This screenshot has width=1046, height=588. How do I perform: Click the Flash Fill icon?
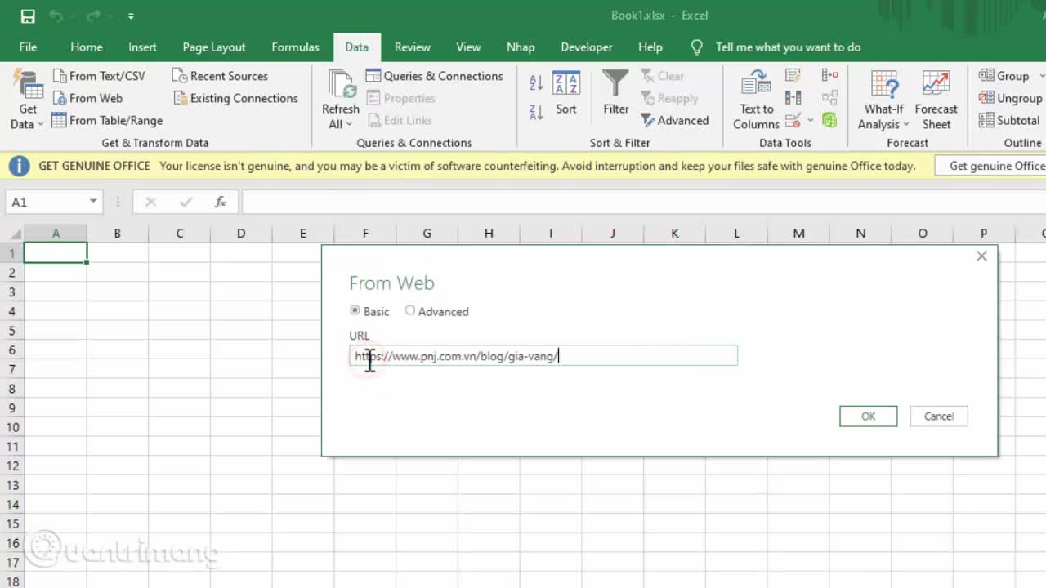point(793,76)
